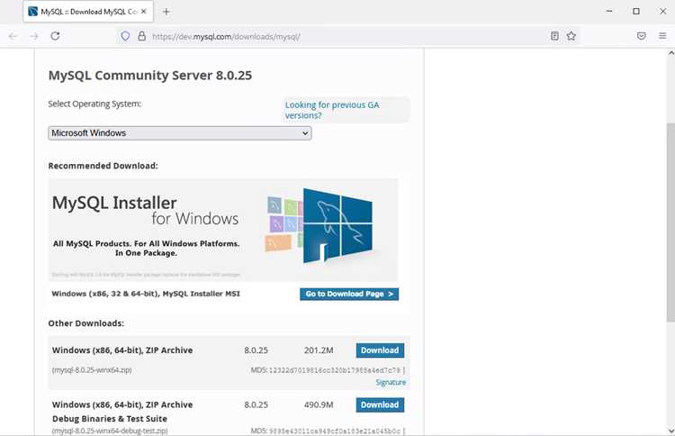The width and height of the screenshot is (675, 436).
Task: Expand the Microsoft Windows operating system dropdown
Action: (180, 133)
